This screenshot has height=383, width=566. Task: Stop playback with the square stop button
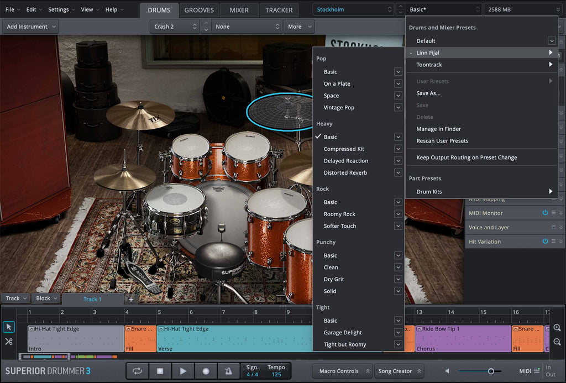coord(160,371)
